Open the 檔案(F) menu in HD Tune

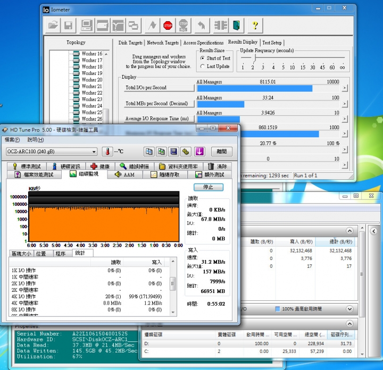[x=12, y=140]
